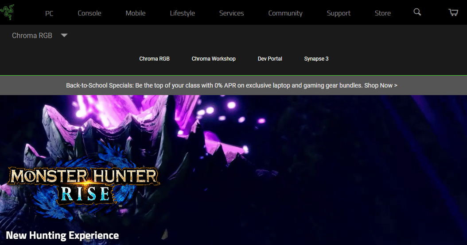
Task: Open the Support menu
Action: pos(339,13)
